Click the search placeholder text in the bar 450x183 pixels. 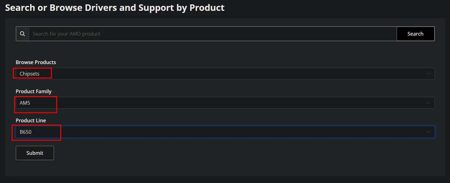(x=66, y=34)
